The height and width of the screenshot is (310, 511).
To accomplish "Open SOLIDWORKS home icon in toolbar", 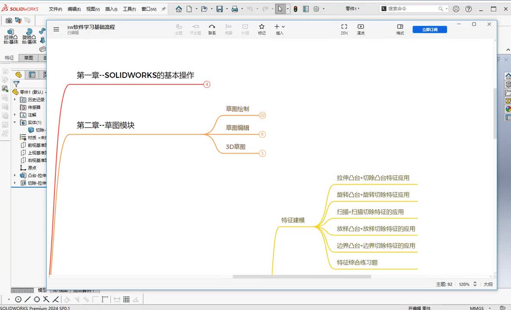I will click(x=179, y=9).
